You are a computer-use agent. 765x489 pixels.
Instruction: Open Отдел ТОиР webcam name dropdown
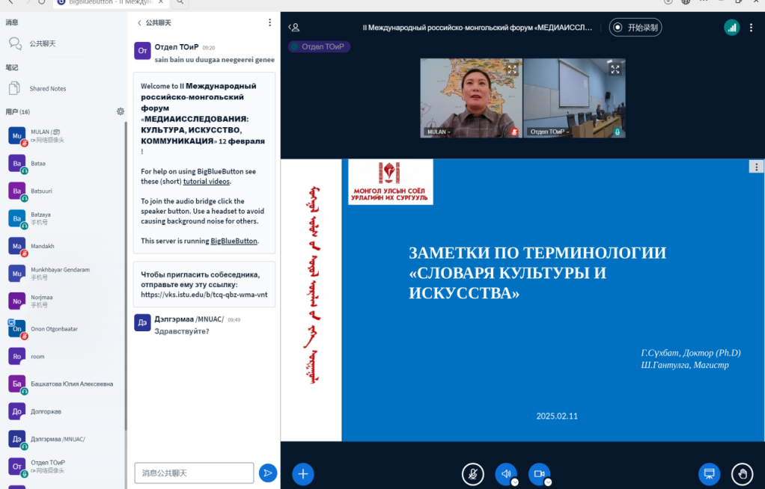[550, 132]
